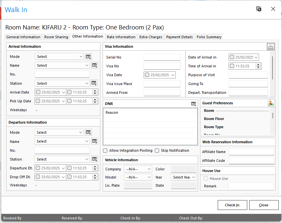Click add icon beside Departure Station dropdown
This screenshot has width=282, height=223.
tap(94, 159)
